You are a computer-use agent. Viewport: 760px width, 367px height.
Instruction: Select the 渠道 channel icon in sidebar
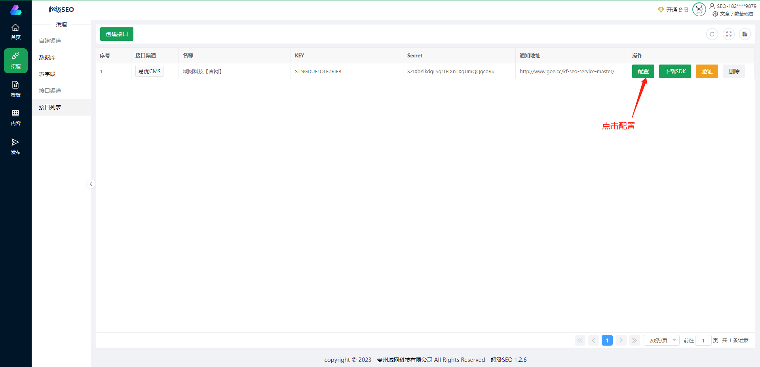tap(15, 61)
